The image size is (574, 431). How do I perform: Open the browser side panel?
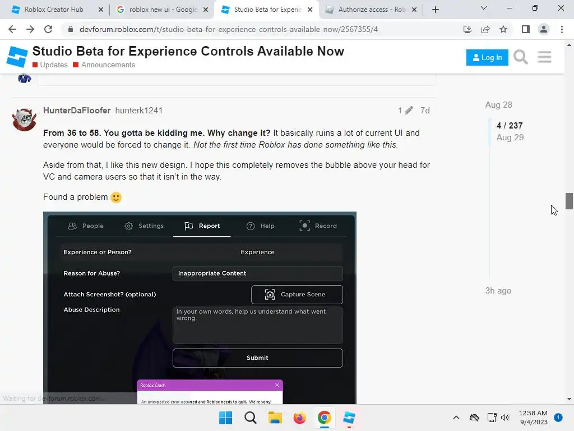click(526, 29)
